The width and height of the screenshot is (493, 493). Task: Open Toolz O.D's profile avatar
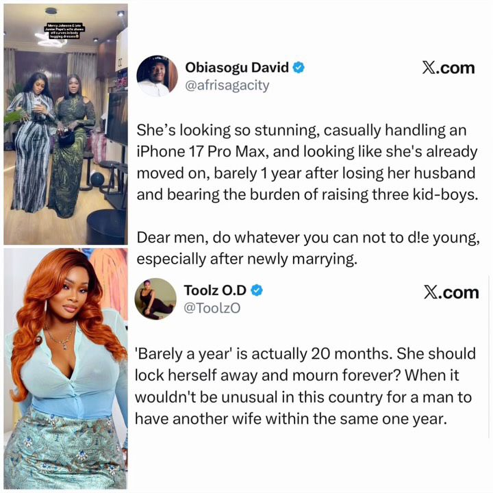tap(155, 299)
